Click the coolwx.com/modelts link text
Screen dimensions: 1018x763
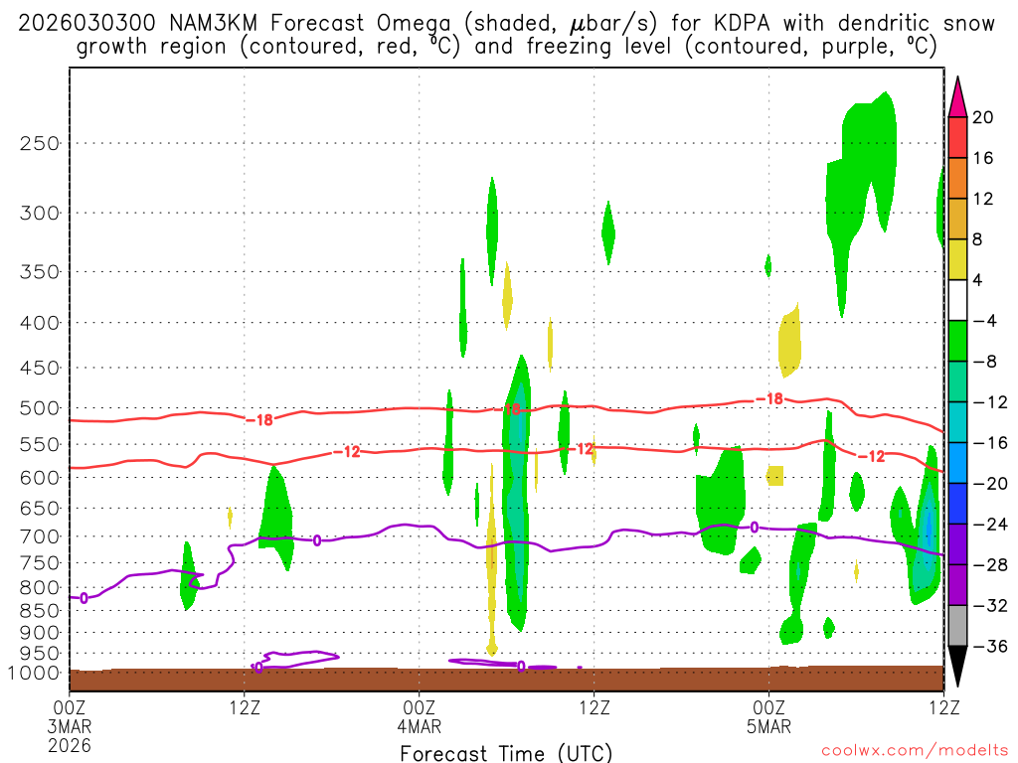coord(915,751)
